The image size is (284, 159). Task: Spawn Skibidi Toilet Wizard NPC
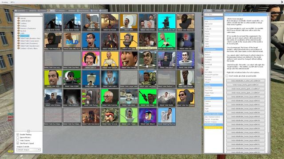(148, 117)
